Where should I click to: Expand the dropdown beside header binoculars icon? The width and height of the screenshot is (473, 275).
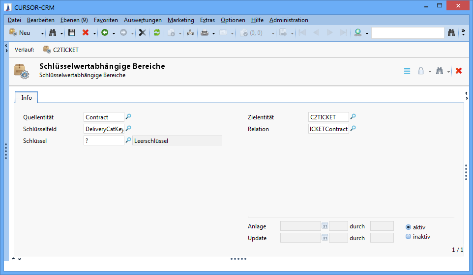point(448,71)
